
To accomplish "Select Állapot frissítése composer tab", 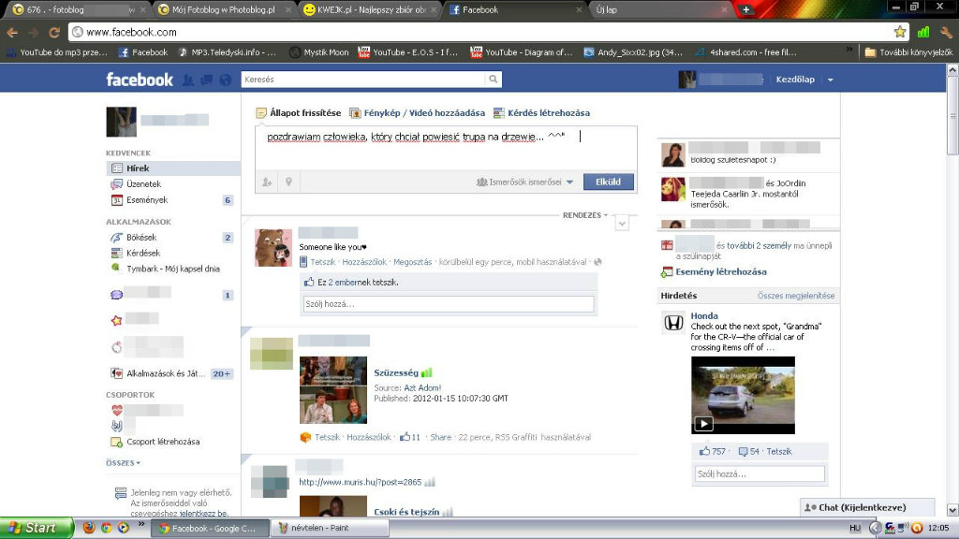I will tap(299, 113).
